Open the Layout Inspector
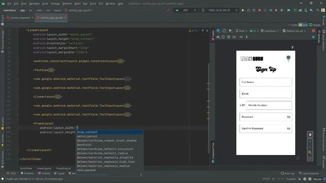This screenshot has width=326, height=183. point(309,173)
